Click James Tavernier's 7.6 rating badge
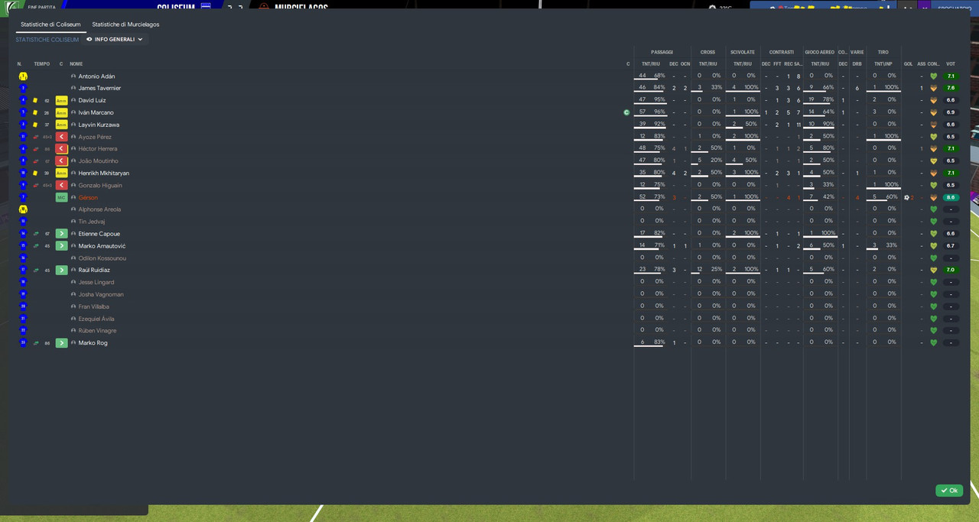979x522 pixels. pyautogui.click(x=951, y=89)
